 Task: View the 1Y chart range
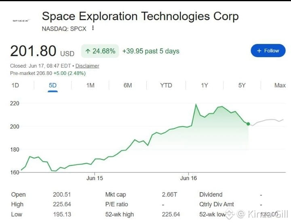[x=205, y=85]
